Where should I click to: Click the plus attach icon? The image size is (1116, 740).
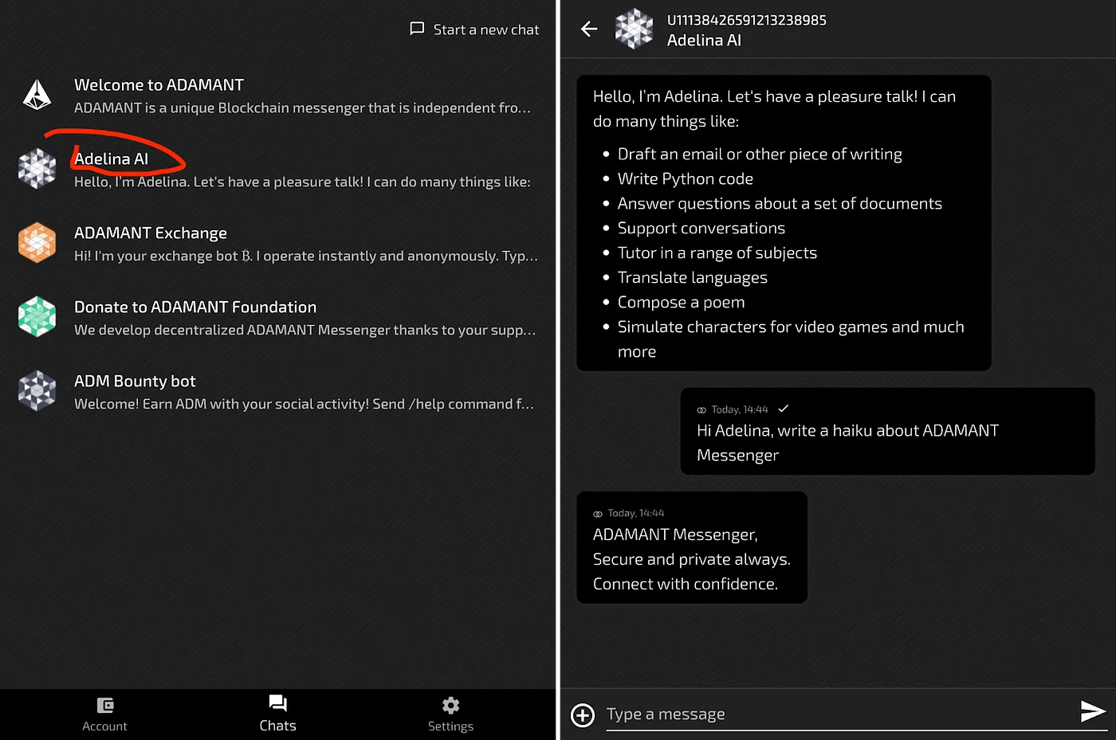(x=583, y=715)
